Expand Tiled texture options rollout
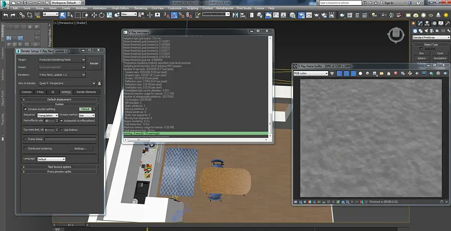Image resolution: width=451 pixels, height=231 pixels. [59, 167]
